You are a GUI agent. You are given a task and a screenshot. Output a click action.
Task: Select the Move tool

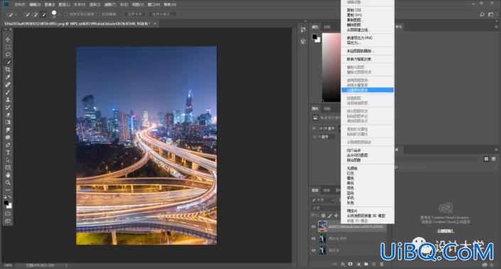pos(8,40)
